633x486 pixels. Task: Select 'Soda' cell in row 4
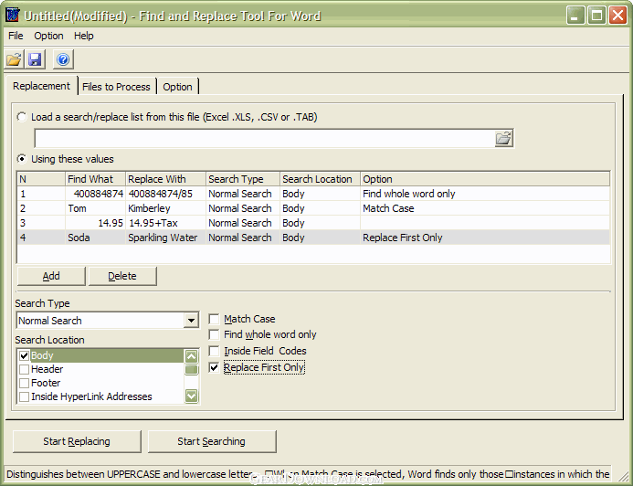(95, 238)
